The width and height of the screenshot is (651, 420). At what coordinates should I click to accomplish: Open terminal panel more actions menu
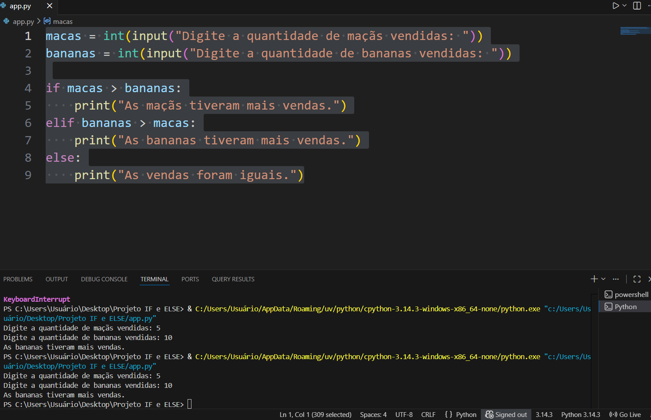tap(616, 279)
